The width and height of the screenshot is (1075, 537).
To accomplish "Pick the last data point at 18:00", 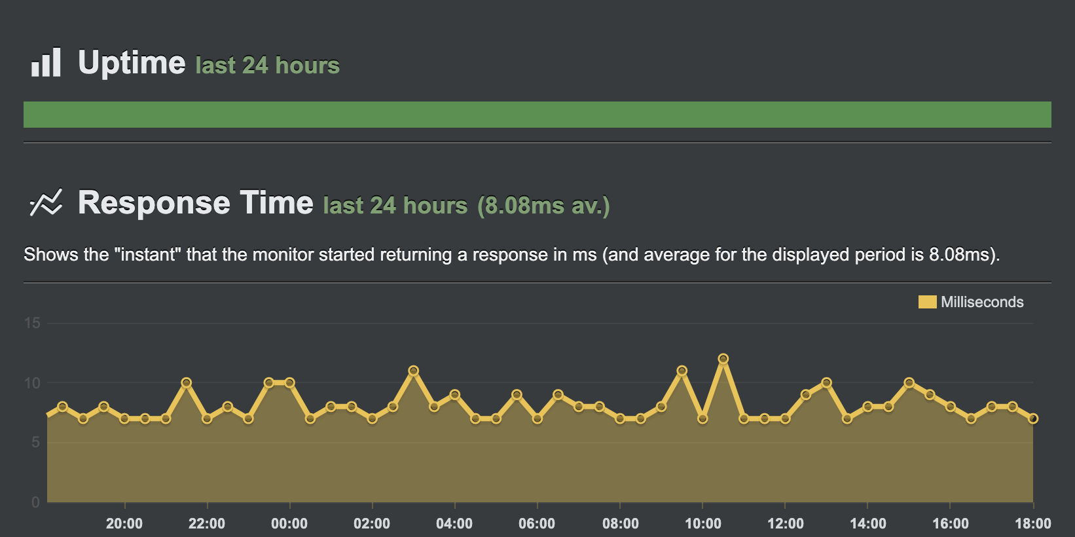I will click(x=1033, y=418).
